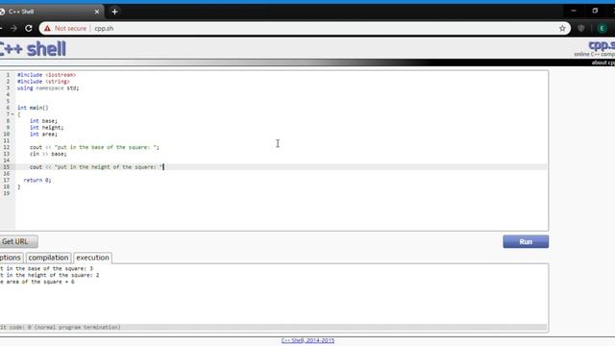Open a new browser tab
The width and height of the screenshot is (615, 346).
tap(114, 12)
